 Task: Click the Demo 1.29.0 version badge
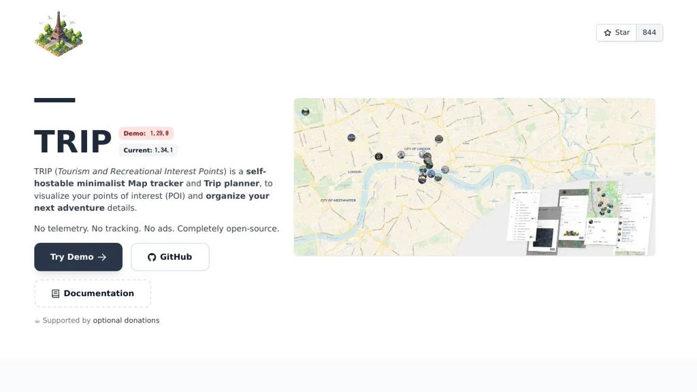(146, 133)
